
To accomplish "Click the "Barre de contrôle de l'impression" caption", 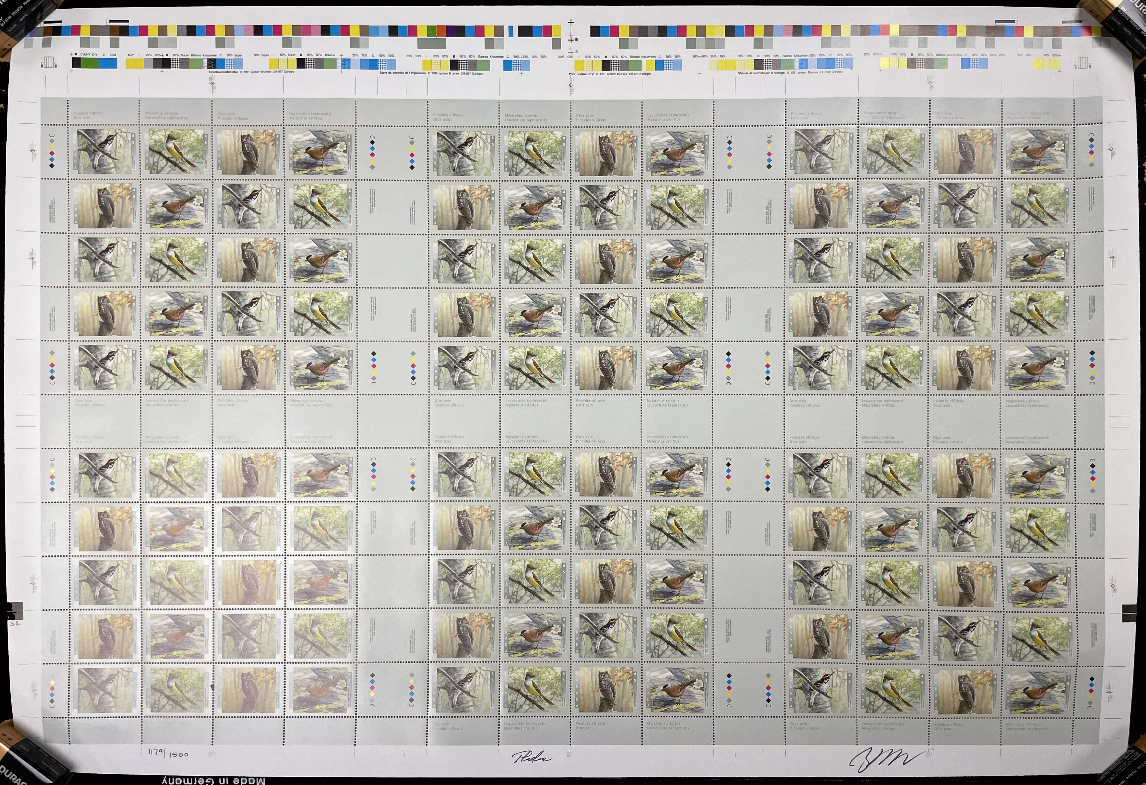I will coord(403,74).
